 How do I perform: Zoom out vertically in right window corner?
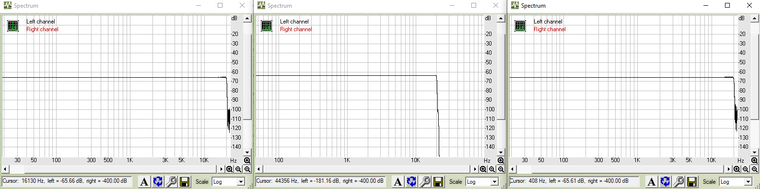click(x=755, y=169)
